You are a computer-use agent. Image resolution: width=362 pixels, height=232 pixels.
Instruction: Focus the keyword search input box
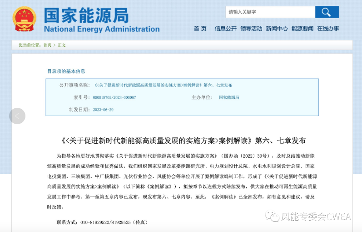270,12
